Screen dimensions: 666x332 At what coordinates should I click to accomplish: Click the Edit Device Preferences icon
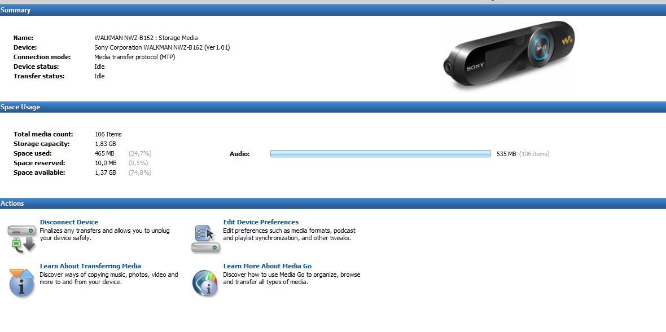click(205, 239)
